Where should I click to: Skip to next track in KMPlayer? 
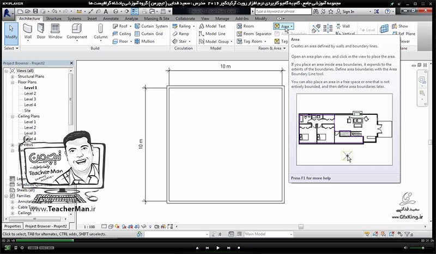228,247
